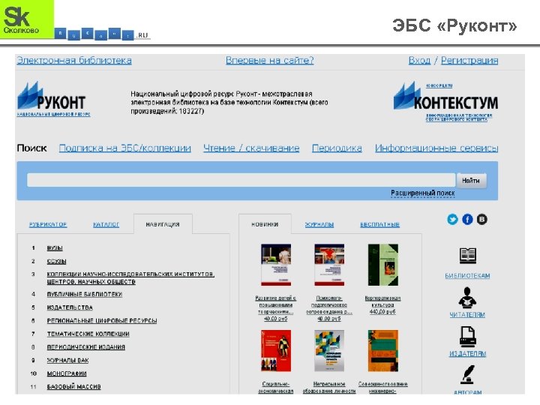Open orange book cover 'Совершенствование инженерно-'
540x405 pixels.
pos(383,350)
